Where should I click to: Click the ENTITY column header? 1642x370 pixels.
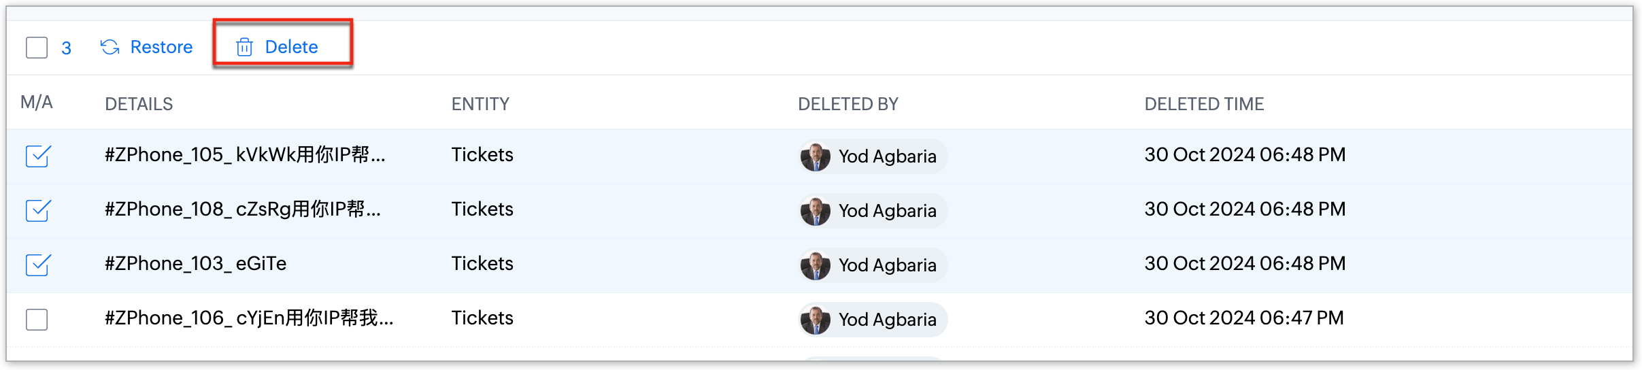tap(480, 104)
